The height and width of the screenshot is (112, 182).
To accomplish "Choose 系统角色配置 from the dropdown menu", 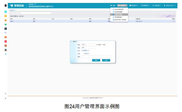I will (119, 12).
